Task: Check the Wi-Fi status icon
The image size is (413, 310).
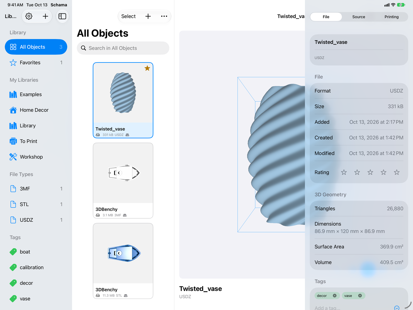Action: click(393, 5)
